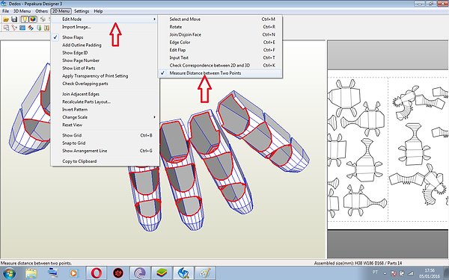Open the Windows Start menu
This screenshot has width=449, height=280.
tap(10, 273)
